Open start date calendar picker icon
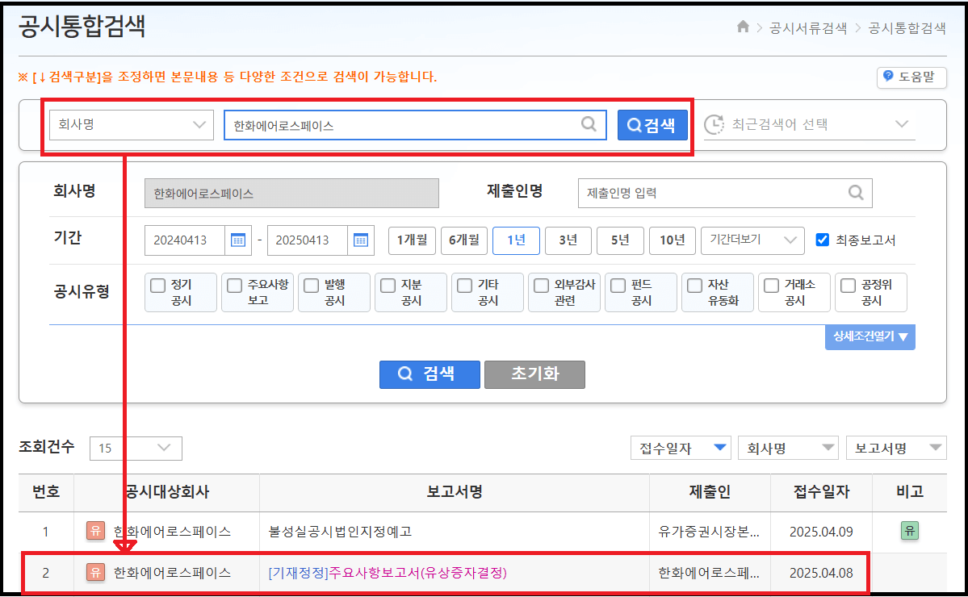 [237, 240]
